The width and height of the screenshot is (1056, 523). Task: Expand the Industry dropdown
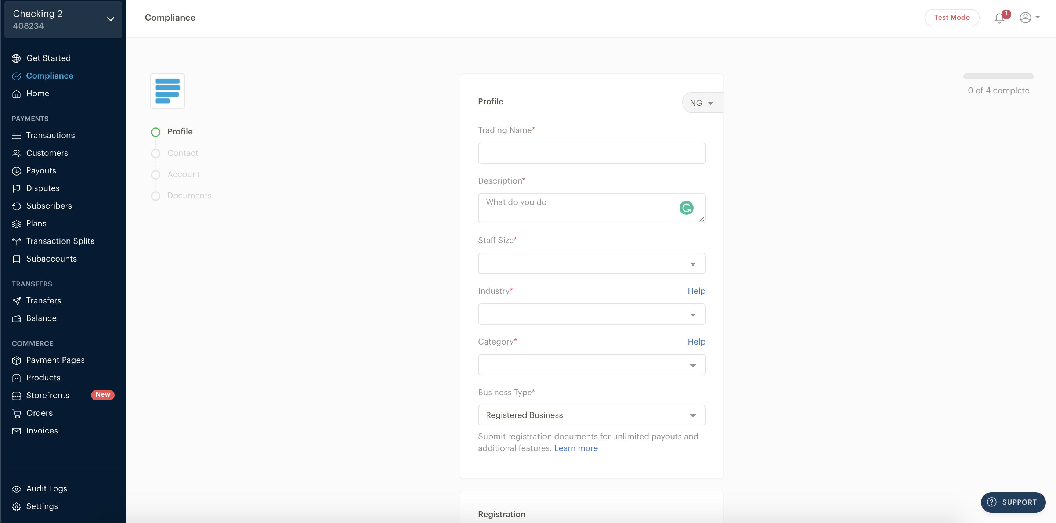(591, 314)
